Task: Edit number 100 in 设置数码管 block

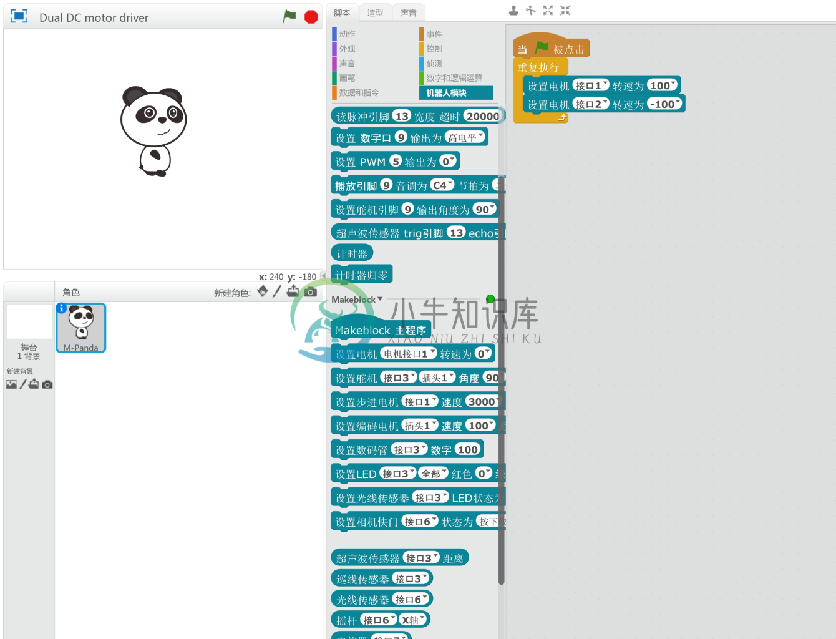Action: 467,449
